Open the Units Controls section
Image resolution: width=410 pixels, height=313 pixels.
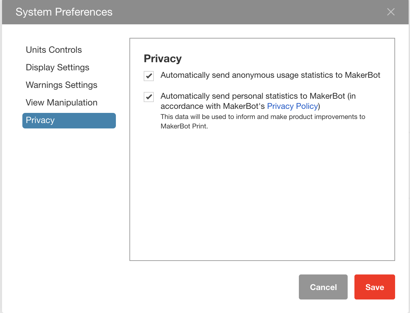point(54,50)
